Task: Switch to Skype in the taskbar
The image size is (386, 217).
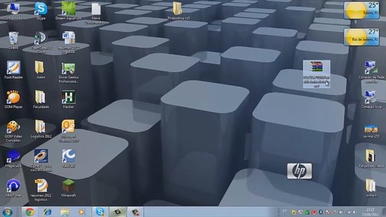Action: 100,212
